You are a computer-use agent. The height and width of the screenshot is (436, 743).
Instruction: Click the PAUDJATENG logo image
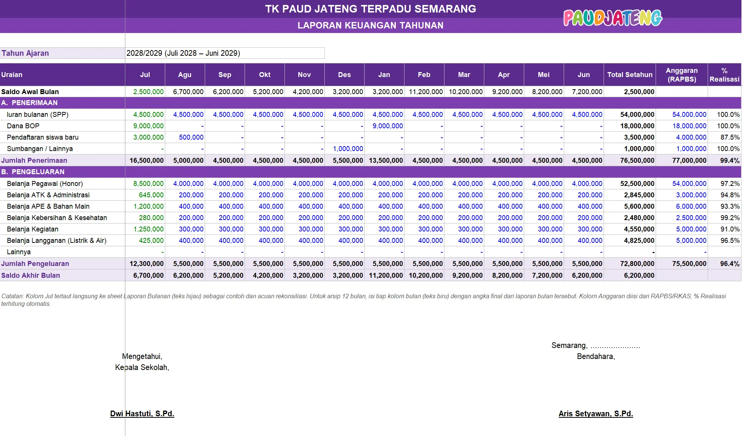pos(612,18)
